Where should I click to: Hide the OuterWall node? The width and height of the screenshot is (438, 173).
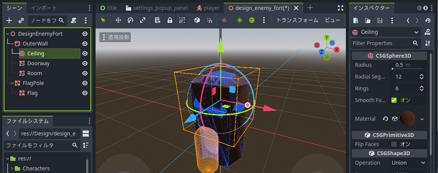click(x=85, y=44)
